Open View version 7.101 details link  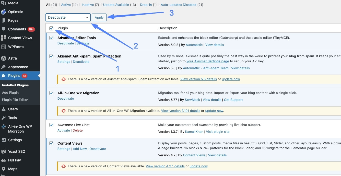(x=180, y=111)
